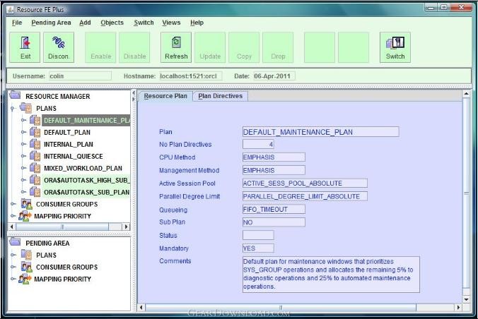Select the MIXED_WORKLOAD_PLAN tree item
Screen dimensions: 478x319
83,169
